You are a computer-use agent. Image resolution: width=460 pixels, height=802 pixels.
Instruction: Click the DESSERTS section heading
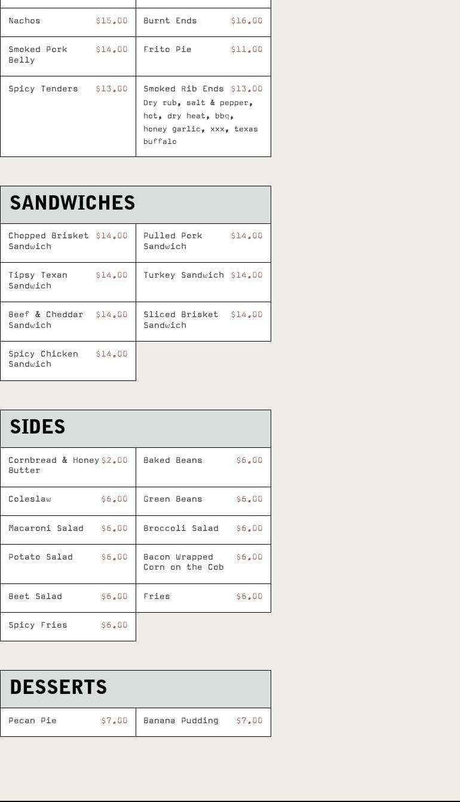(x=59, y=687)
